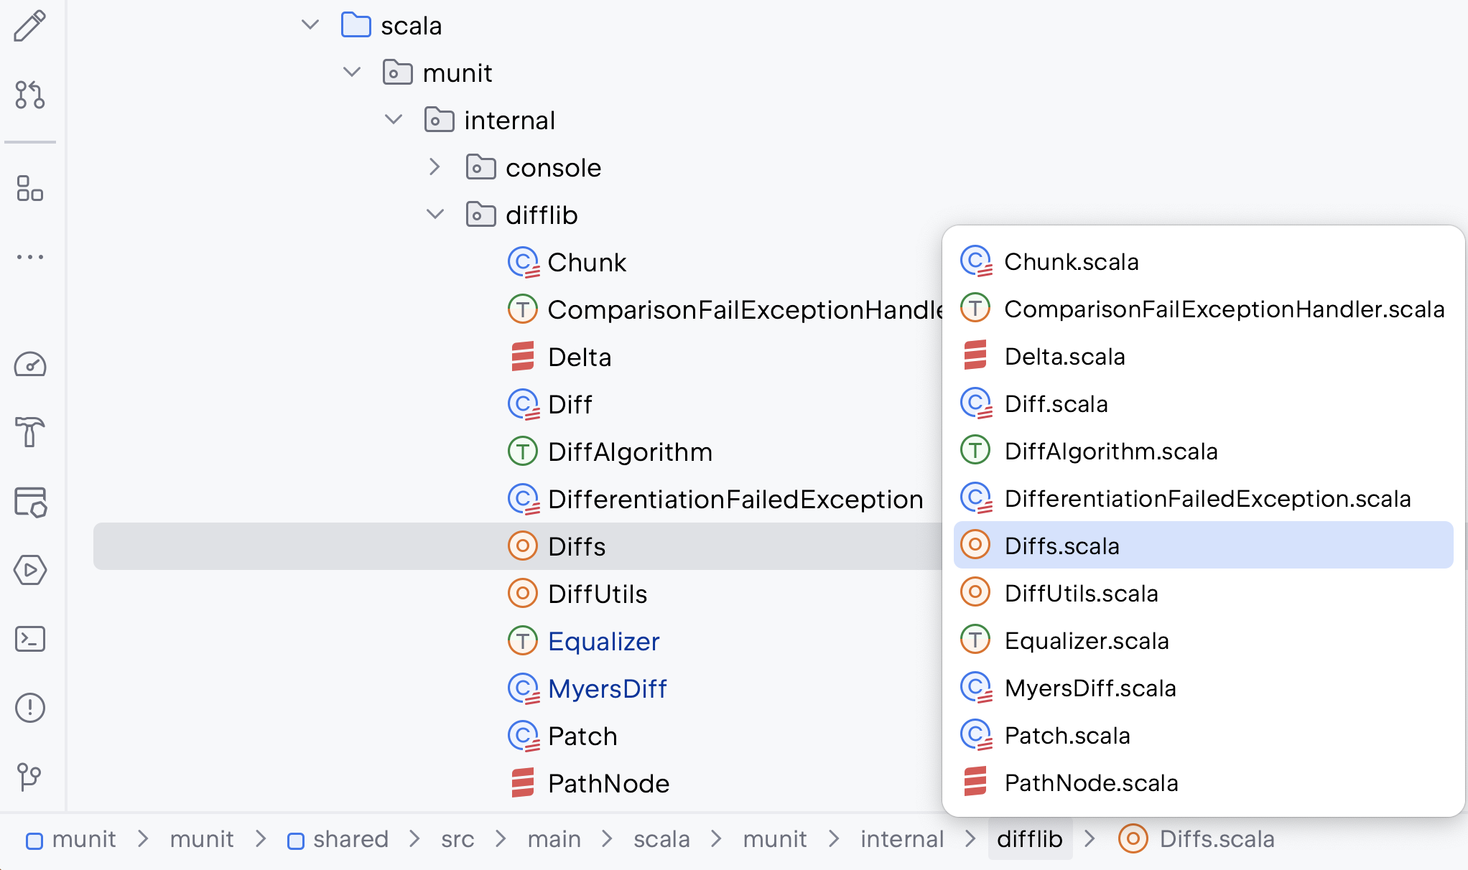Open the Commit tool window icon
This screenshot has height=870, width=1468.
[29, 27]
